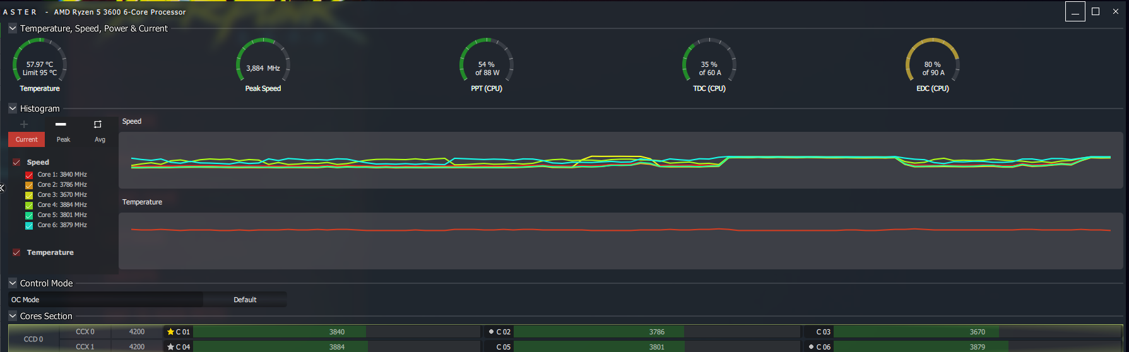Click the Speed histogram graph
This screenshot has height=352, width=1129.
click(621, 160)
